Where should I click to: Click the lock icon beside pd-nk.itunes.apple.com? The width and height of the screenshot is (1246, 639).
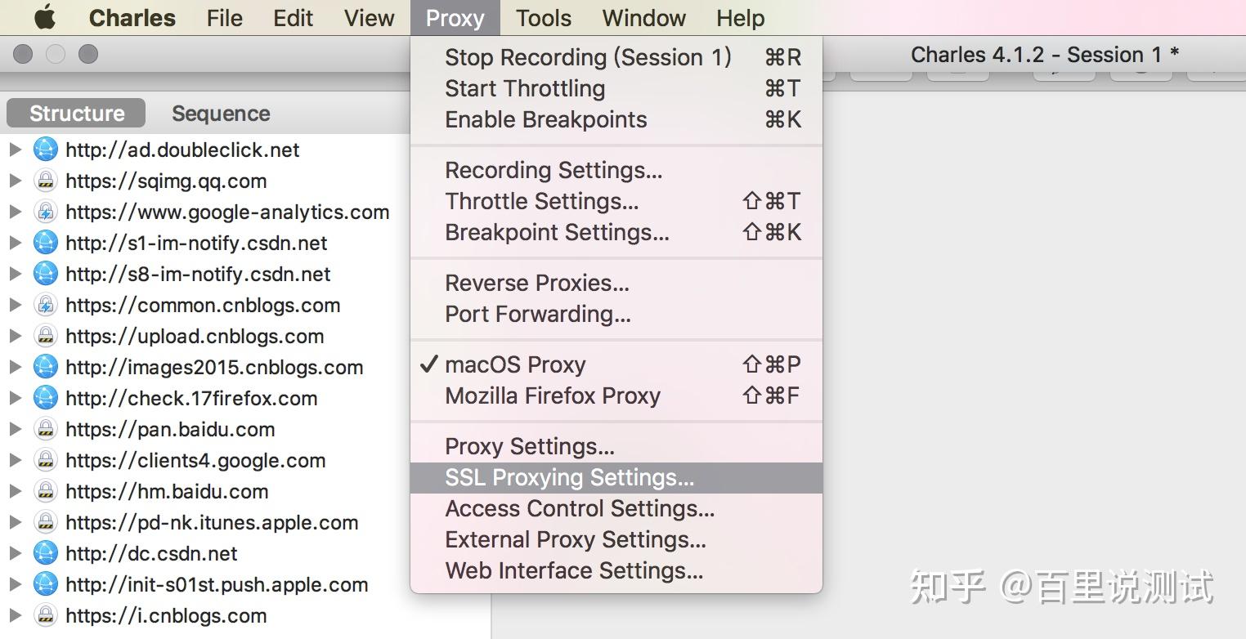[x=46, y=522]
